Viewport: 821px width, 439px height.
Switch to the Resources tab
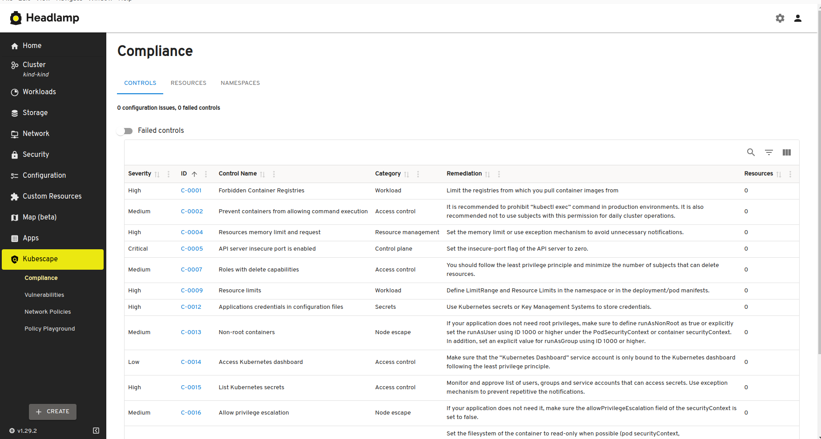point(189,83)
